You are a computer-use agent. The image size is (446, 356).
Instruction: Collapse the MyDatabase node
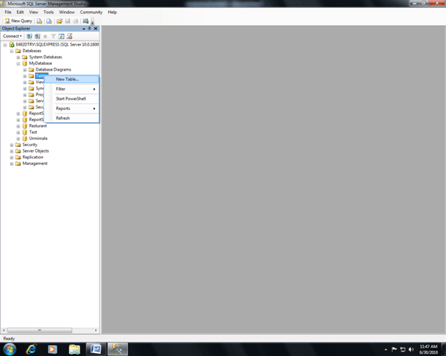tap(18, 63)
